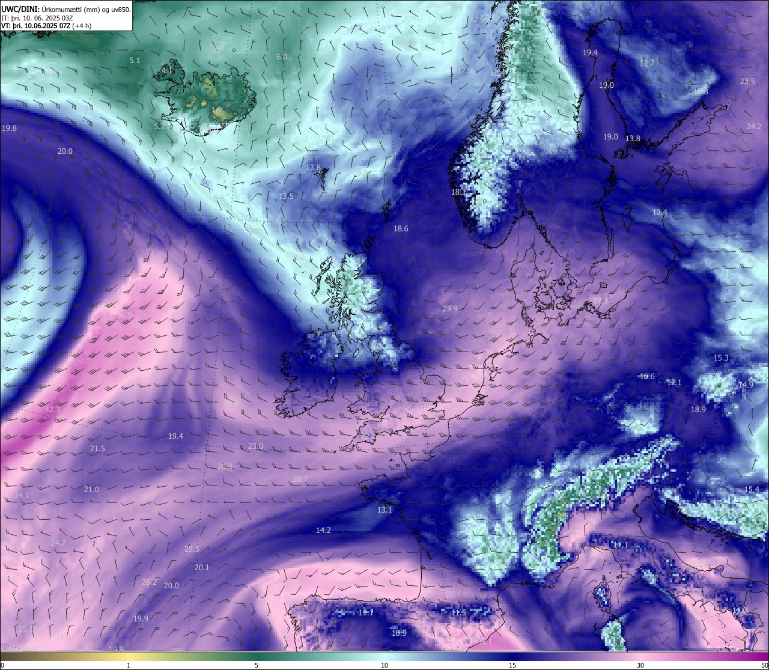Click the 24.2 value label
Screen dimensions: 769x670
pos(754,127)
